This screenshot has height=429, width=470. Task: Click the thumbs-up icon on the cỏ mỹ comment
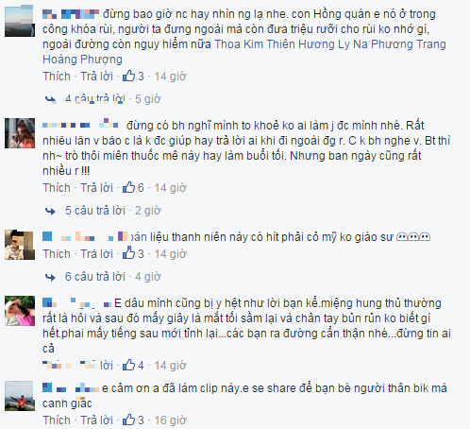coord(128,253)
